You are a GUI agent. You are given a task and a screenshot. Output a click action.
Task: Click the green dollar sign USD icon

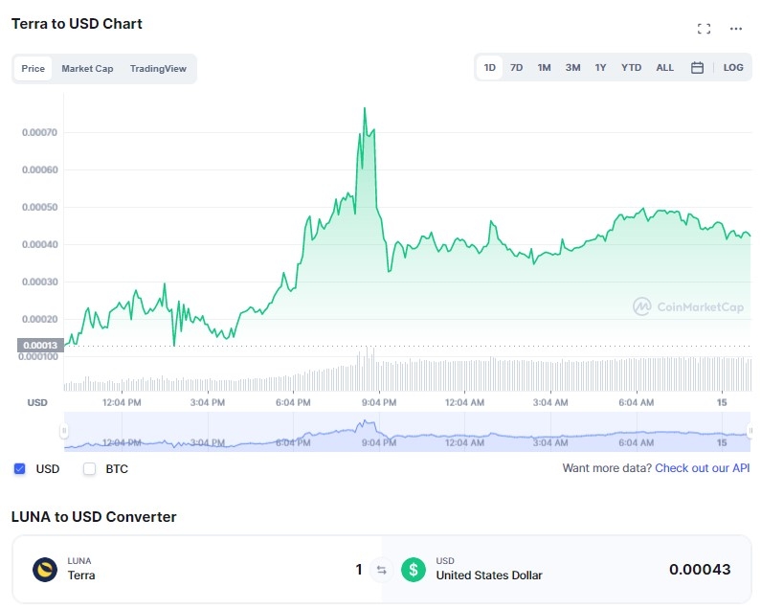coord(413,569)
